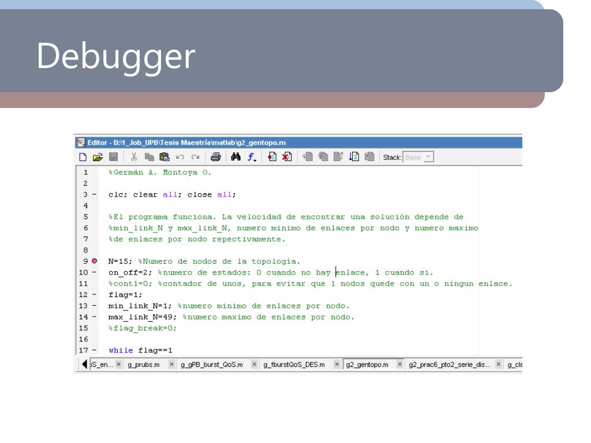591x443 pixels.
Task: Click the 'max_link_N=49;' statement
Action: click(143, 317)
